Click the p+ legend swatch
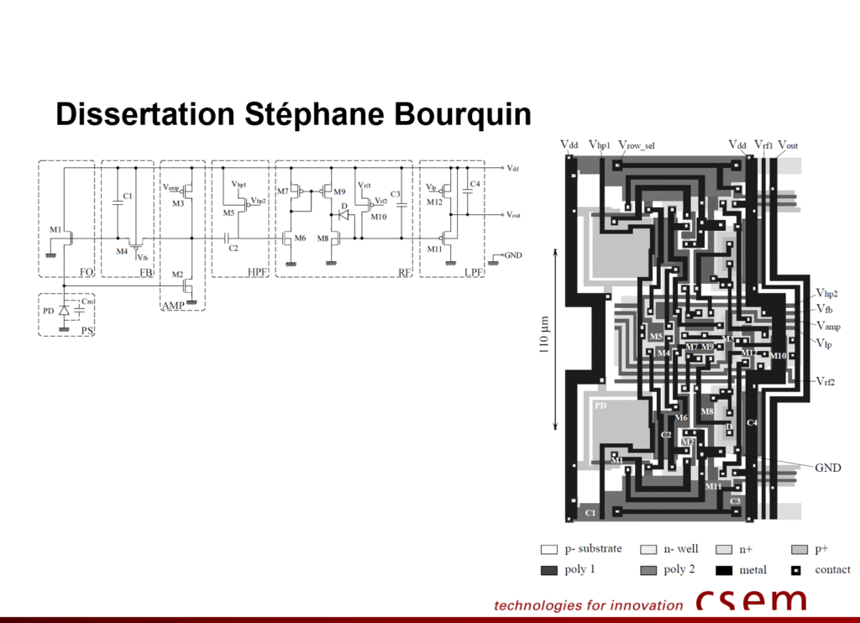 tap(799, 549)
